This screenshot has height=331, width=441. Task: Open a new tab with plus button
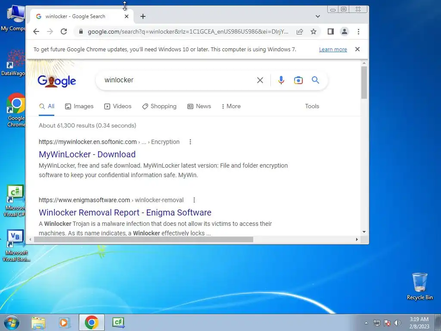(143, 16)
